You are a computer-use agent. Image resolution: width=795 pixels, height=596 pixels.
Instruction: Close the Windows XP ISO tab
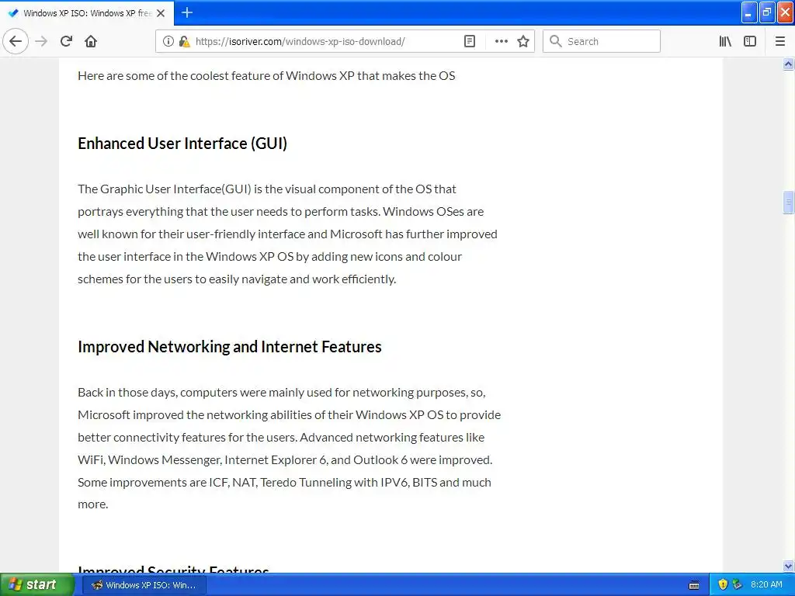point(161,13)
